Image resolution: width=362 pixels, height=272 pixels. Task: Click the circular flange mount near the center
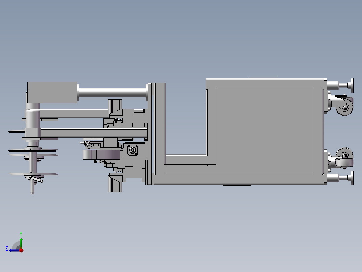pyautogui.click(x=132, y=150)
